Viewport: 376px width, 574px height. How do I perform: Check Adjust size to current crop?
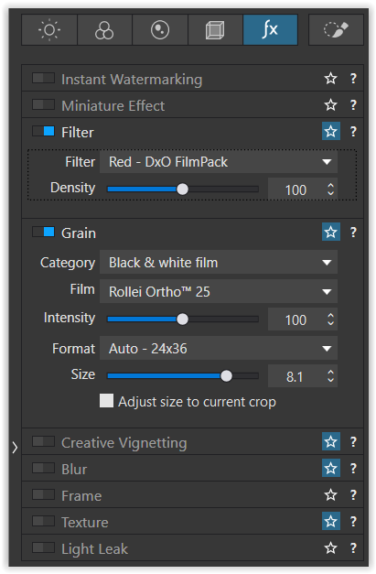pos(106,401)
